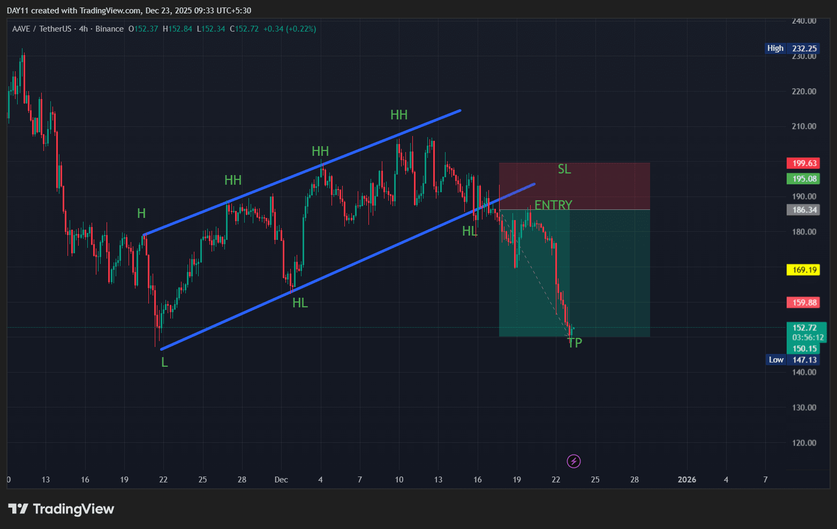Viewport: 837px width, 529px height.
Task: Click the 130.00 price axis label
Action: pyautogui.click(x=804, y=407)
